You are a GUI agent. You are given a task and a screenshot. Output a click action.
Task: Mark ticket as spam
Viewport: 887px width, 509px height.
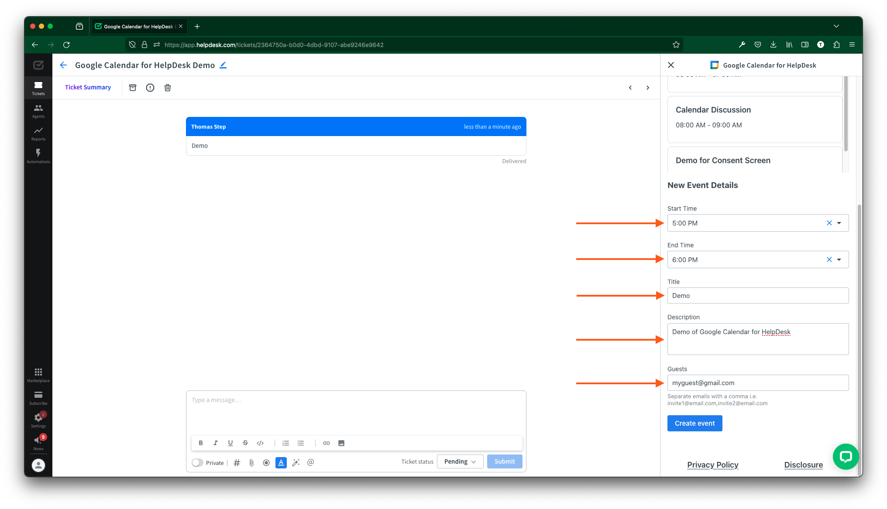(x=150, y=88)
